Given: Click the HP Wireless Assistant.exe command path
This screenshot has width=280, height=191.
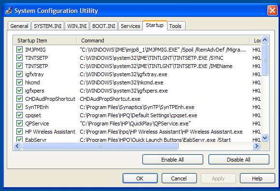Looking at the screenshot, I should coord(161,132).
